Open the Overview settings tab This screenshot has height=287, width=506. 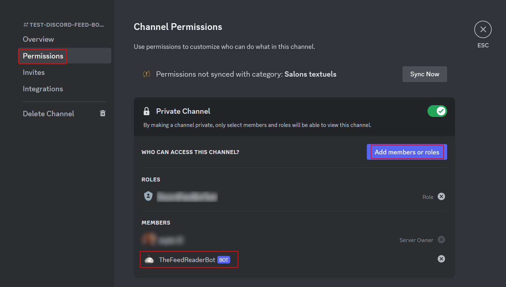pos(39,39)
